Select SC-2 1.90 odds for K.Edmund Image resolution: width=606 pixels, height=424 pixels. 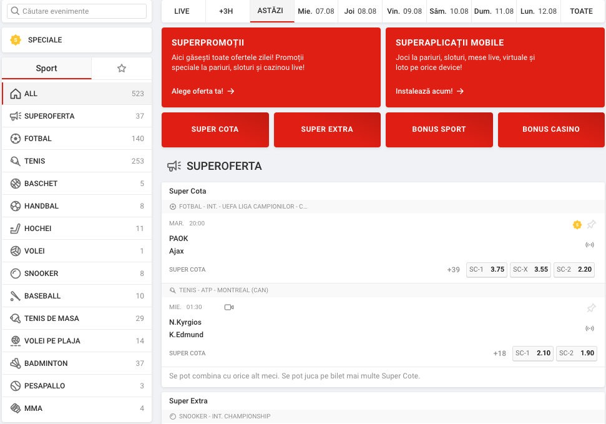point(577,353)
